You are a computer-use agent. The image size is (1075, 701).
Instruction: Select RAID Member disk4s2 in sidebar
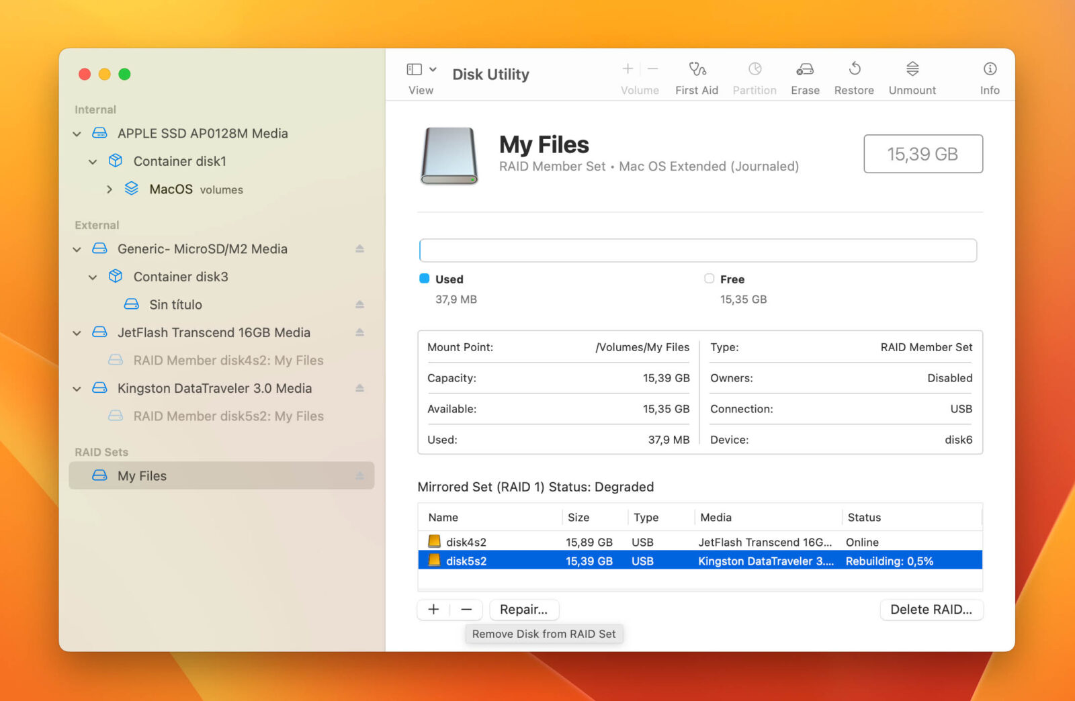click(x=228, y=361)
